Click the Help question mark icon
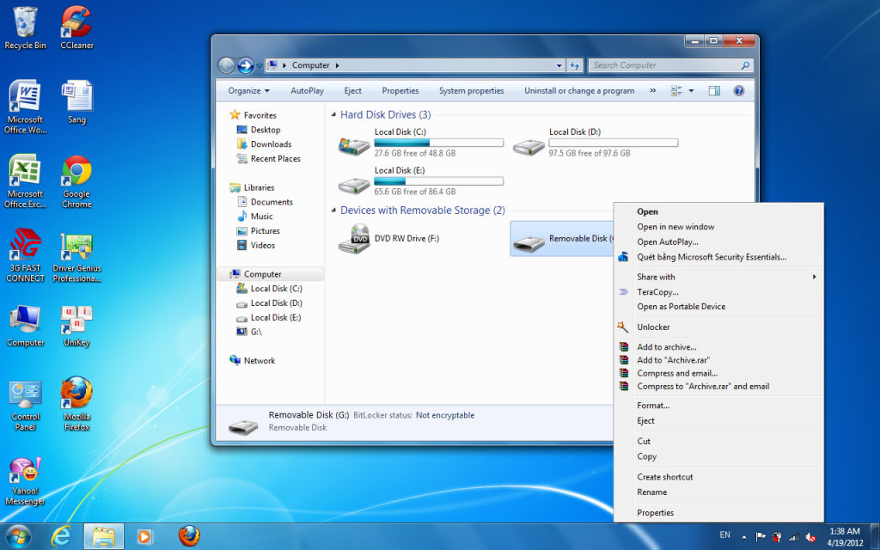 coord(738,90)
